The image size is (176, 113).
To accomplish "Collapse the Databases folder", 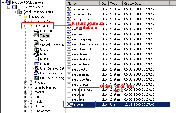I will point(20,17).
